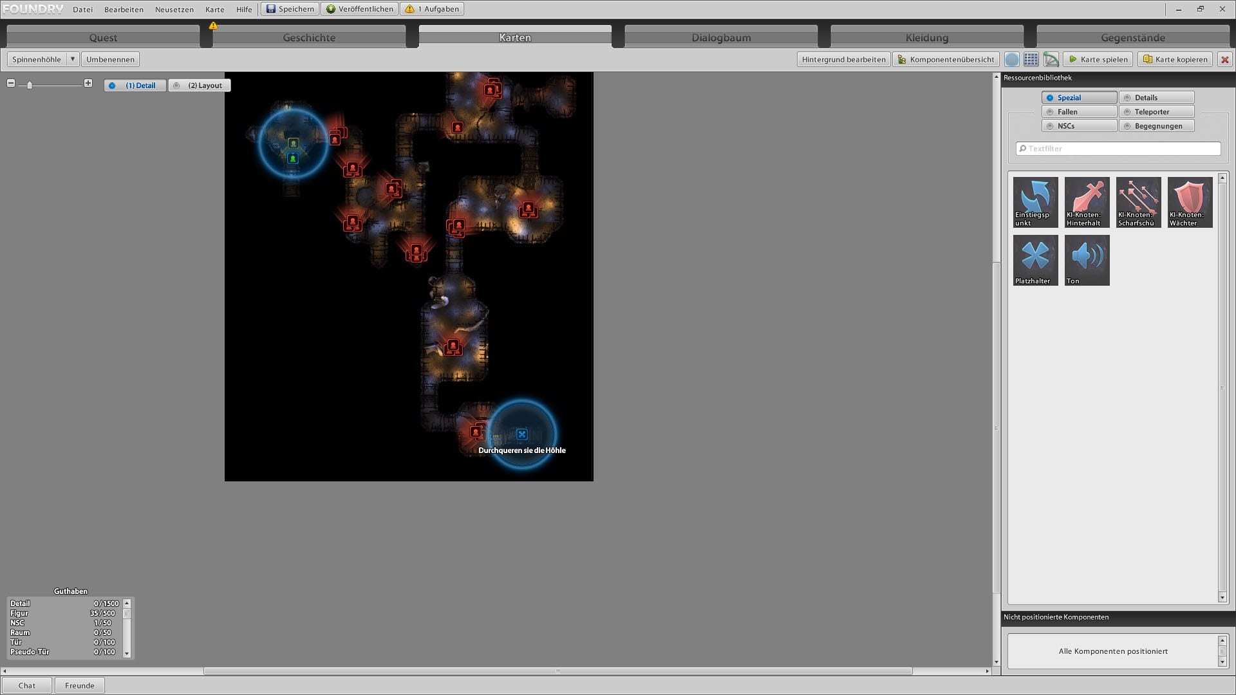
Task: Switch library filter to NSCs
Action: (x=1079, y=126)
